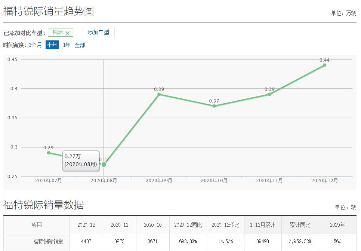Click the 2020-10 column header
361x251 pixels.
pyautogui.click(x=152, y=225)
